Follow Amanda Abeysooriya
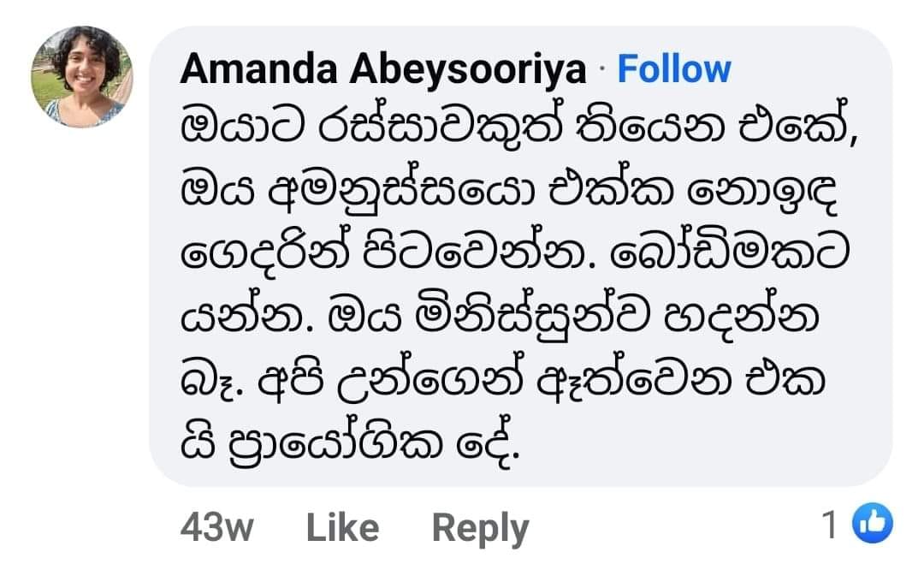Screen dimensions: 924x564 [674, 69]
